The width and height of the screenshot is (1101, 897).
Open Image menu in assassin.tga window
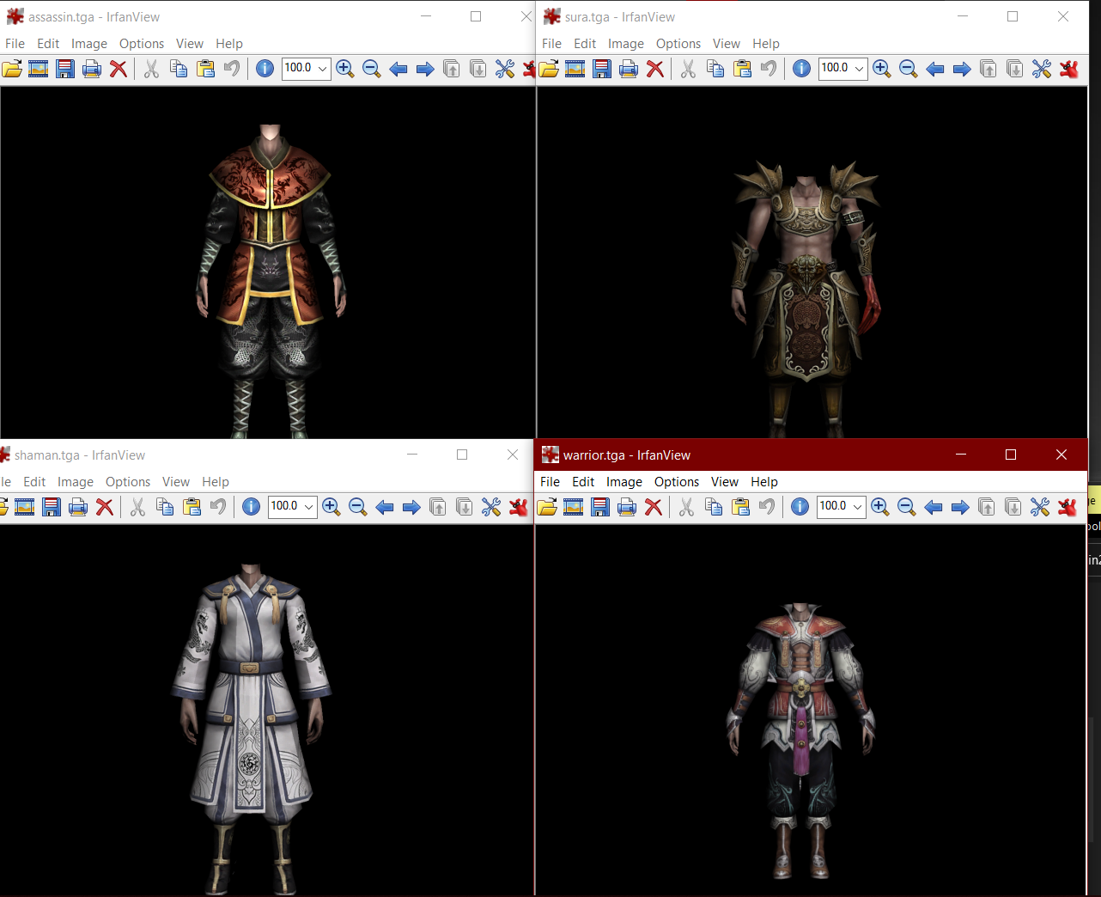point(89,44)
